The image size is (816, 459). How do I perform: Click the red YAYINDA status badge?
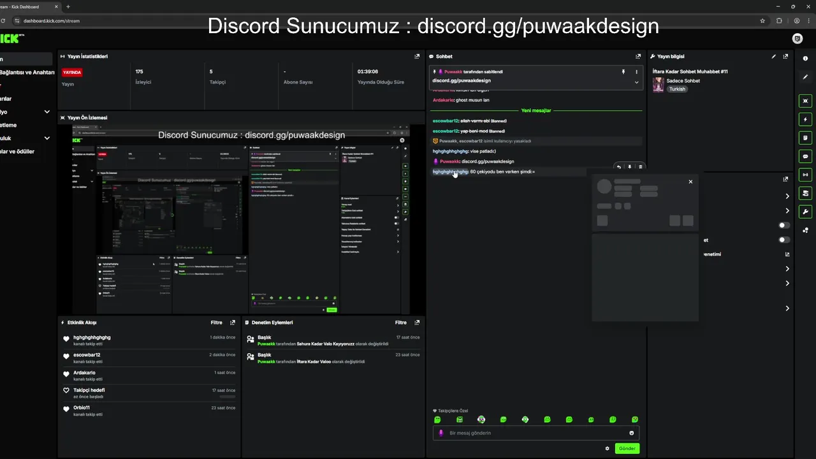[72, 72]
